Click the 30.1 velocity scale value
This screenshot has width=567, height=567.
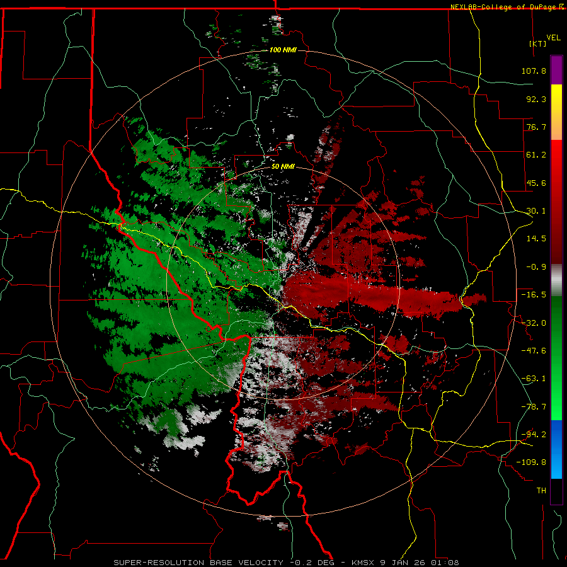(x=536, y=211)
